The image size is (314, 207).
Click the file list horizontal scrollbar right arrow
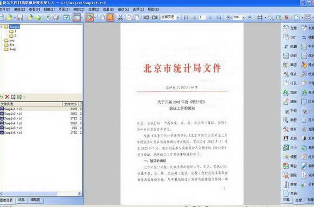click(80, 194)
